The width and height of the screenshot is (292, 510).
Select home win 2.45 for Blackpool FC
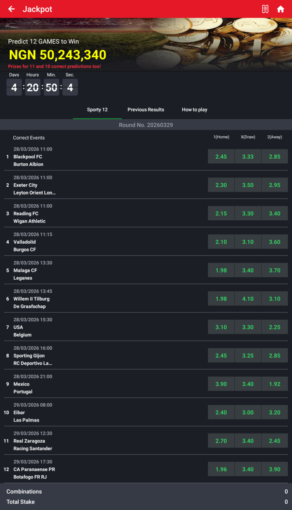221,157
